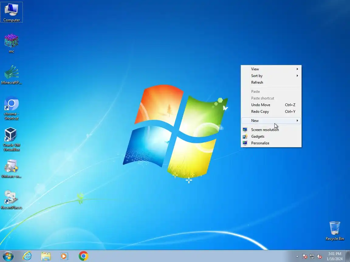Open the network status tray icon
The height and width of the screenshot is (262, 350).
point(312,257)
